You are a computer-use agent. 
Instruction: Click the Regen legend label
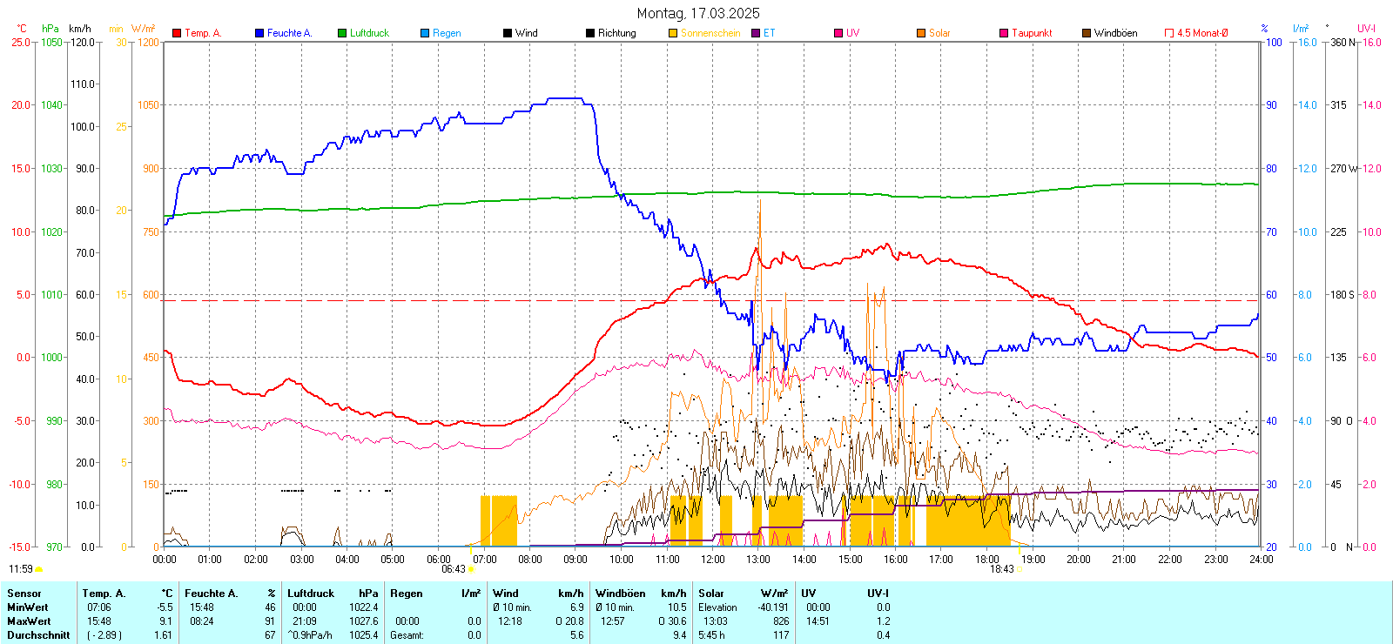tap(447, 33)
